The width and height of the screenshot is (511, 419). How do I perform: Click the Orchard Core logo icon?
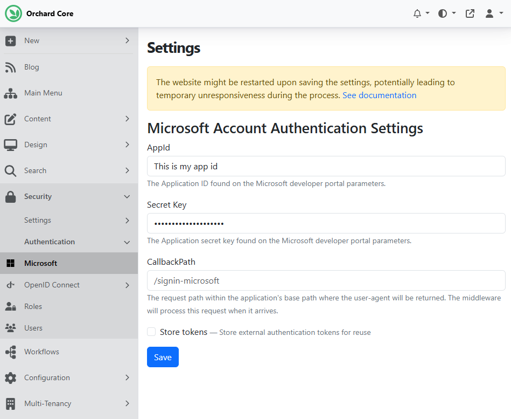(13, 13)
